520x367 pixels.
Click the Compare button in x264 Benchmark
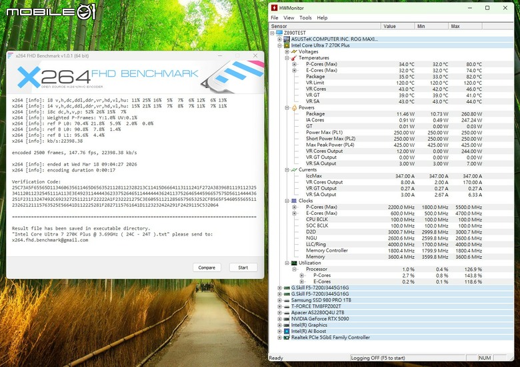(207, 268)
